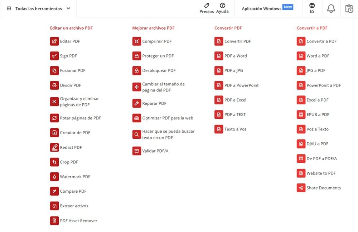Choose the PDF a Word converter icon

(219, 56)
